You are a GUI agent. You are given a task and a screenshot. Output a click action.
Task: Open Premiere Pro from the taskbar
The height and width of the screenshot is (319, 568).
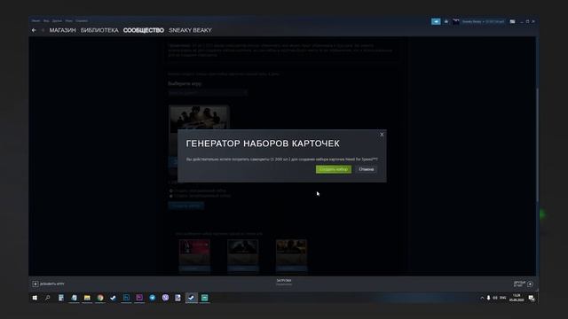(x=139, y=298)
